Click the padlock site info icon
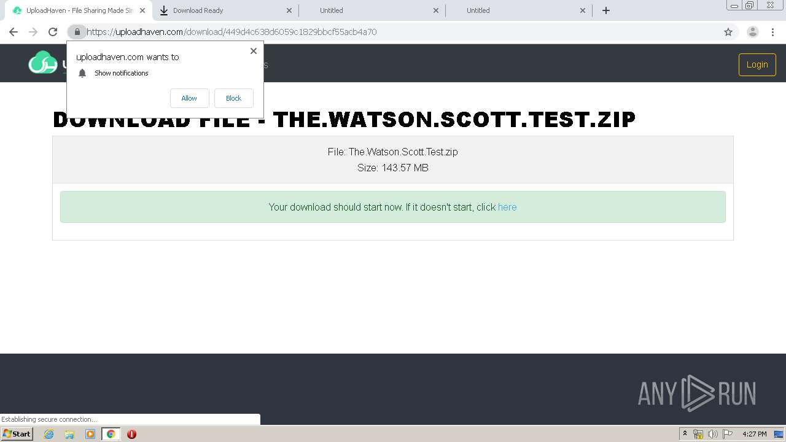786x442 pixels. tap(77, 32)
